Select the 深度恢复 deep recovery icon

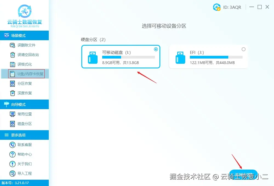click(12, 93)
